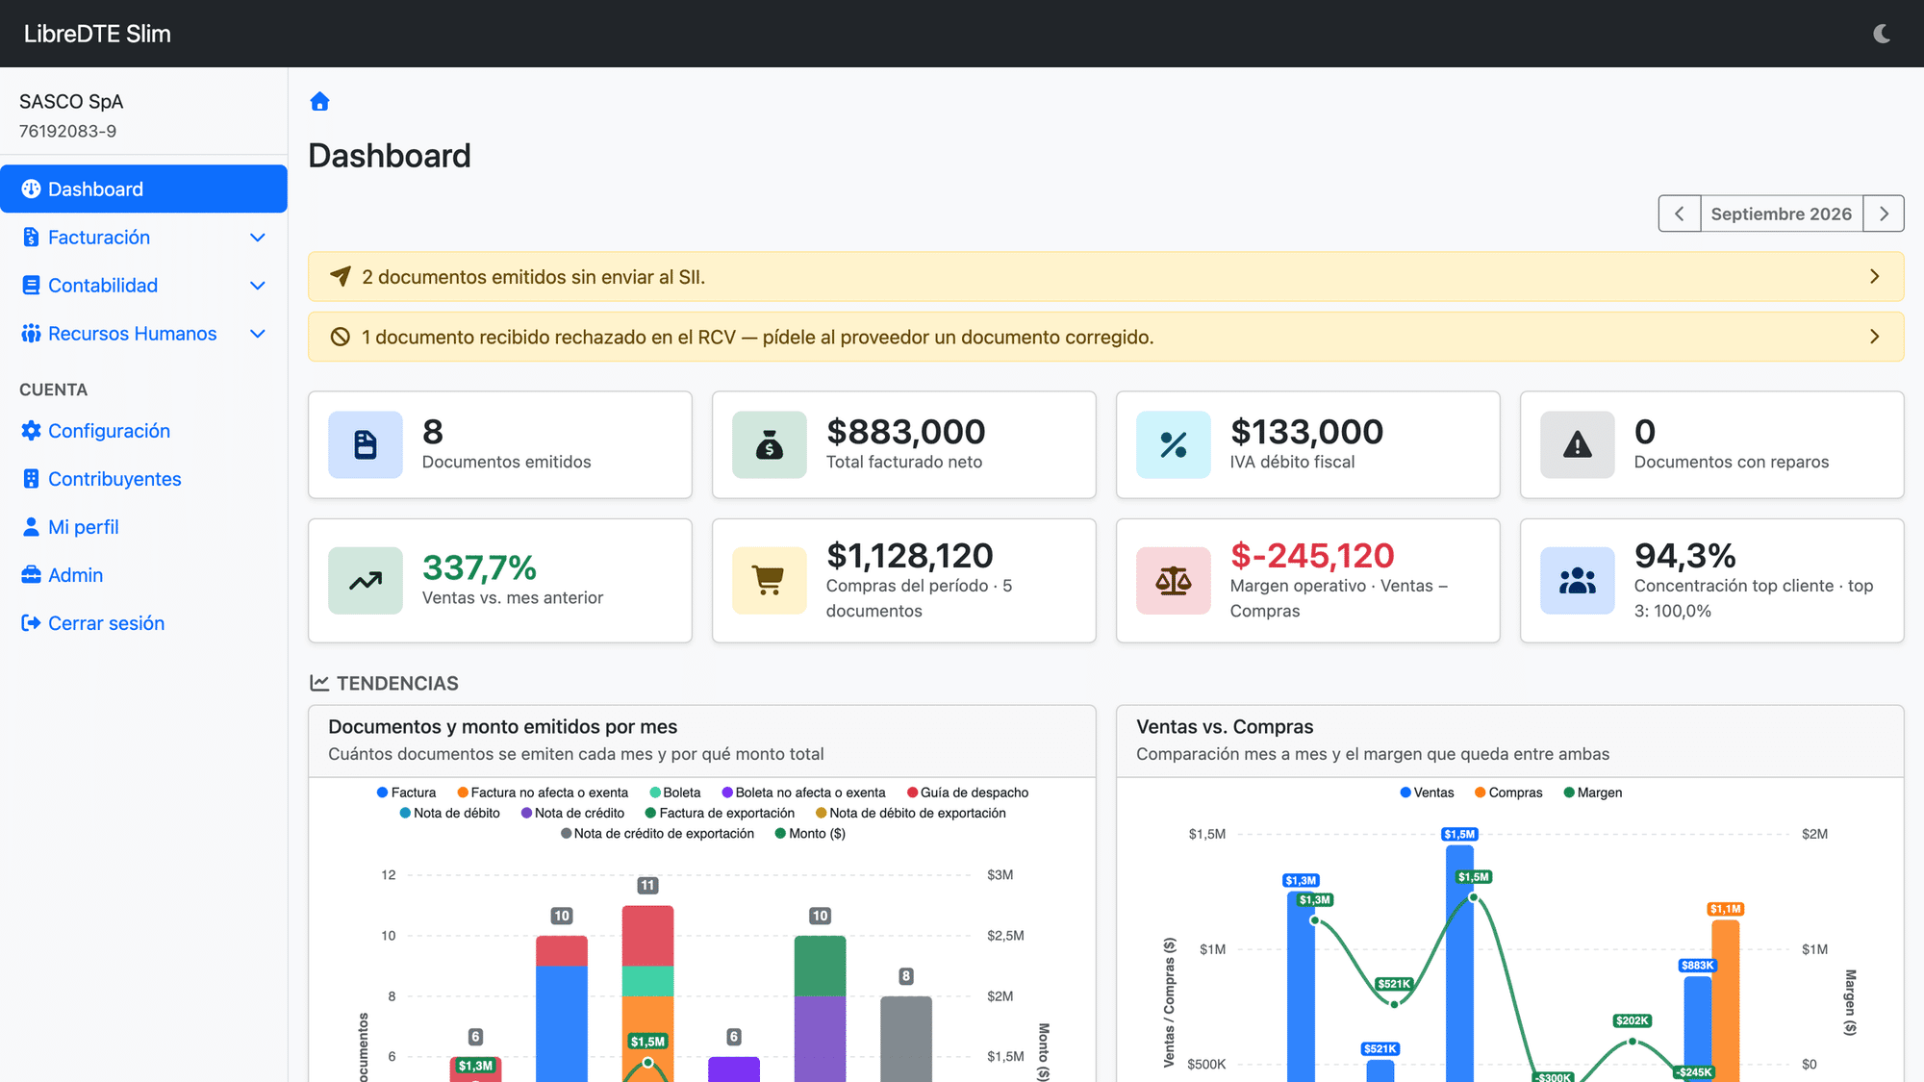
Task: Go to previous month with the left chevron
Action: (1680, 214)
